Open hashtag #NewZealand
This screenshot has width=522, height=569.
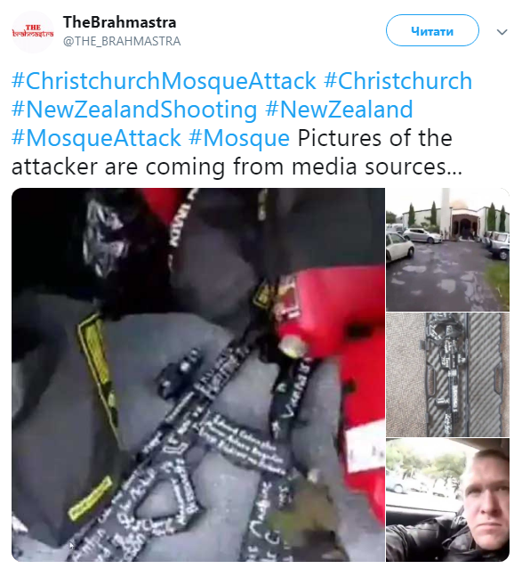(340, 110)
